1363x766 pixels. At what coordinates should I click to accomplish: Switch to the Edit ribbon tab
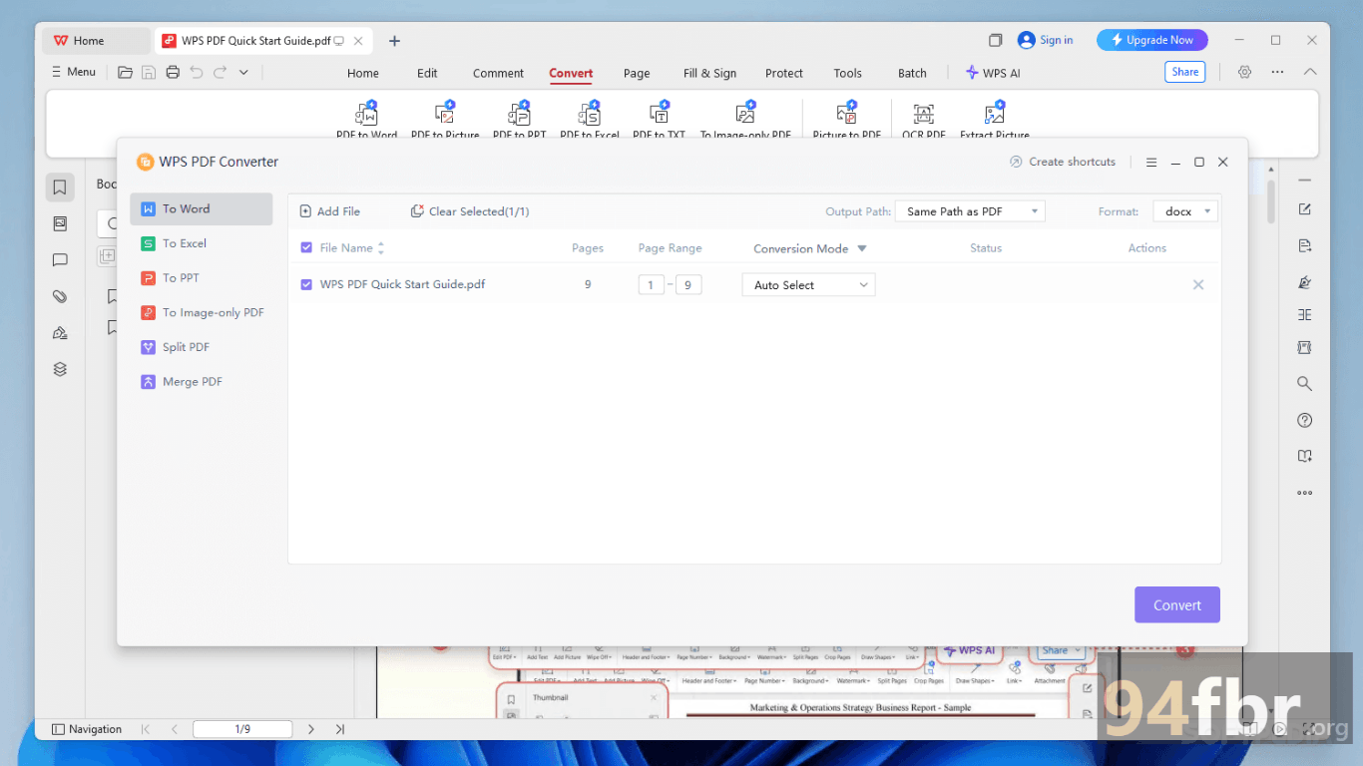point(427,73)
